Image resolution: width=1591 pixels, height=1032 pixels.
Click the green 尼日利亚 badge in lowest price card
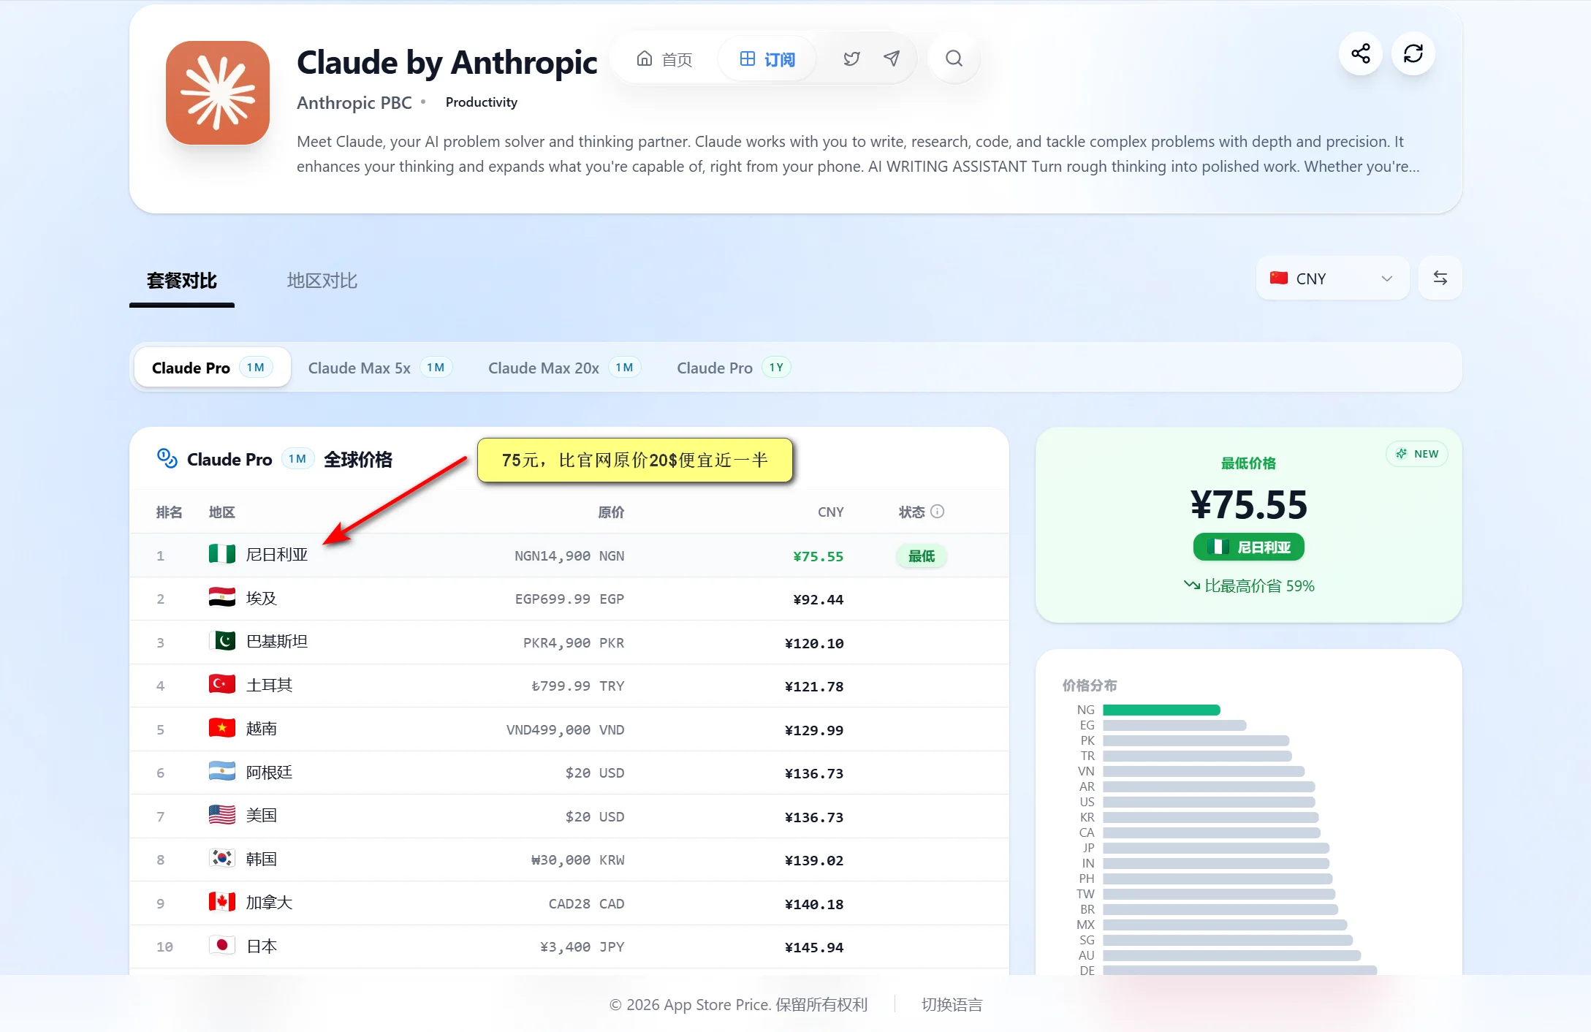pyautogui.click(x=1248, y=547)
